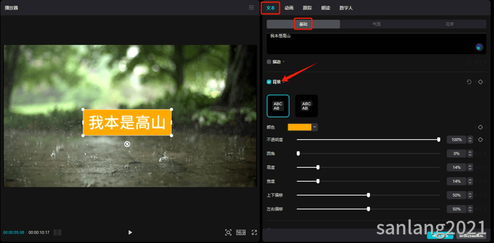Click the rotate handle below the text box
Viewport: 494px width, 243px height.
pos(127,144)
